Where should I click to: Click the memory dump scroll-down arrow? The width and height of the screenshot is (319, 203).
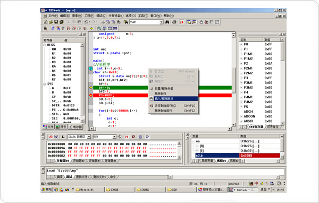click(179, 157)
